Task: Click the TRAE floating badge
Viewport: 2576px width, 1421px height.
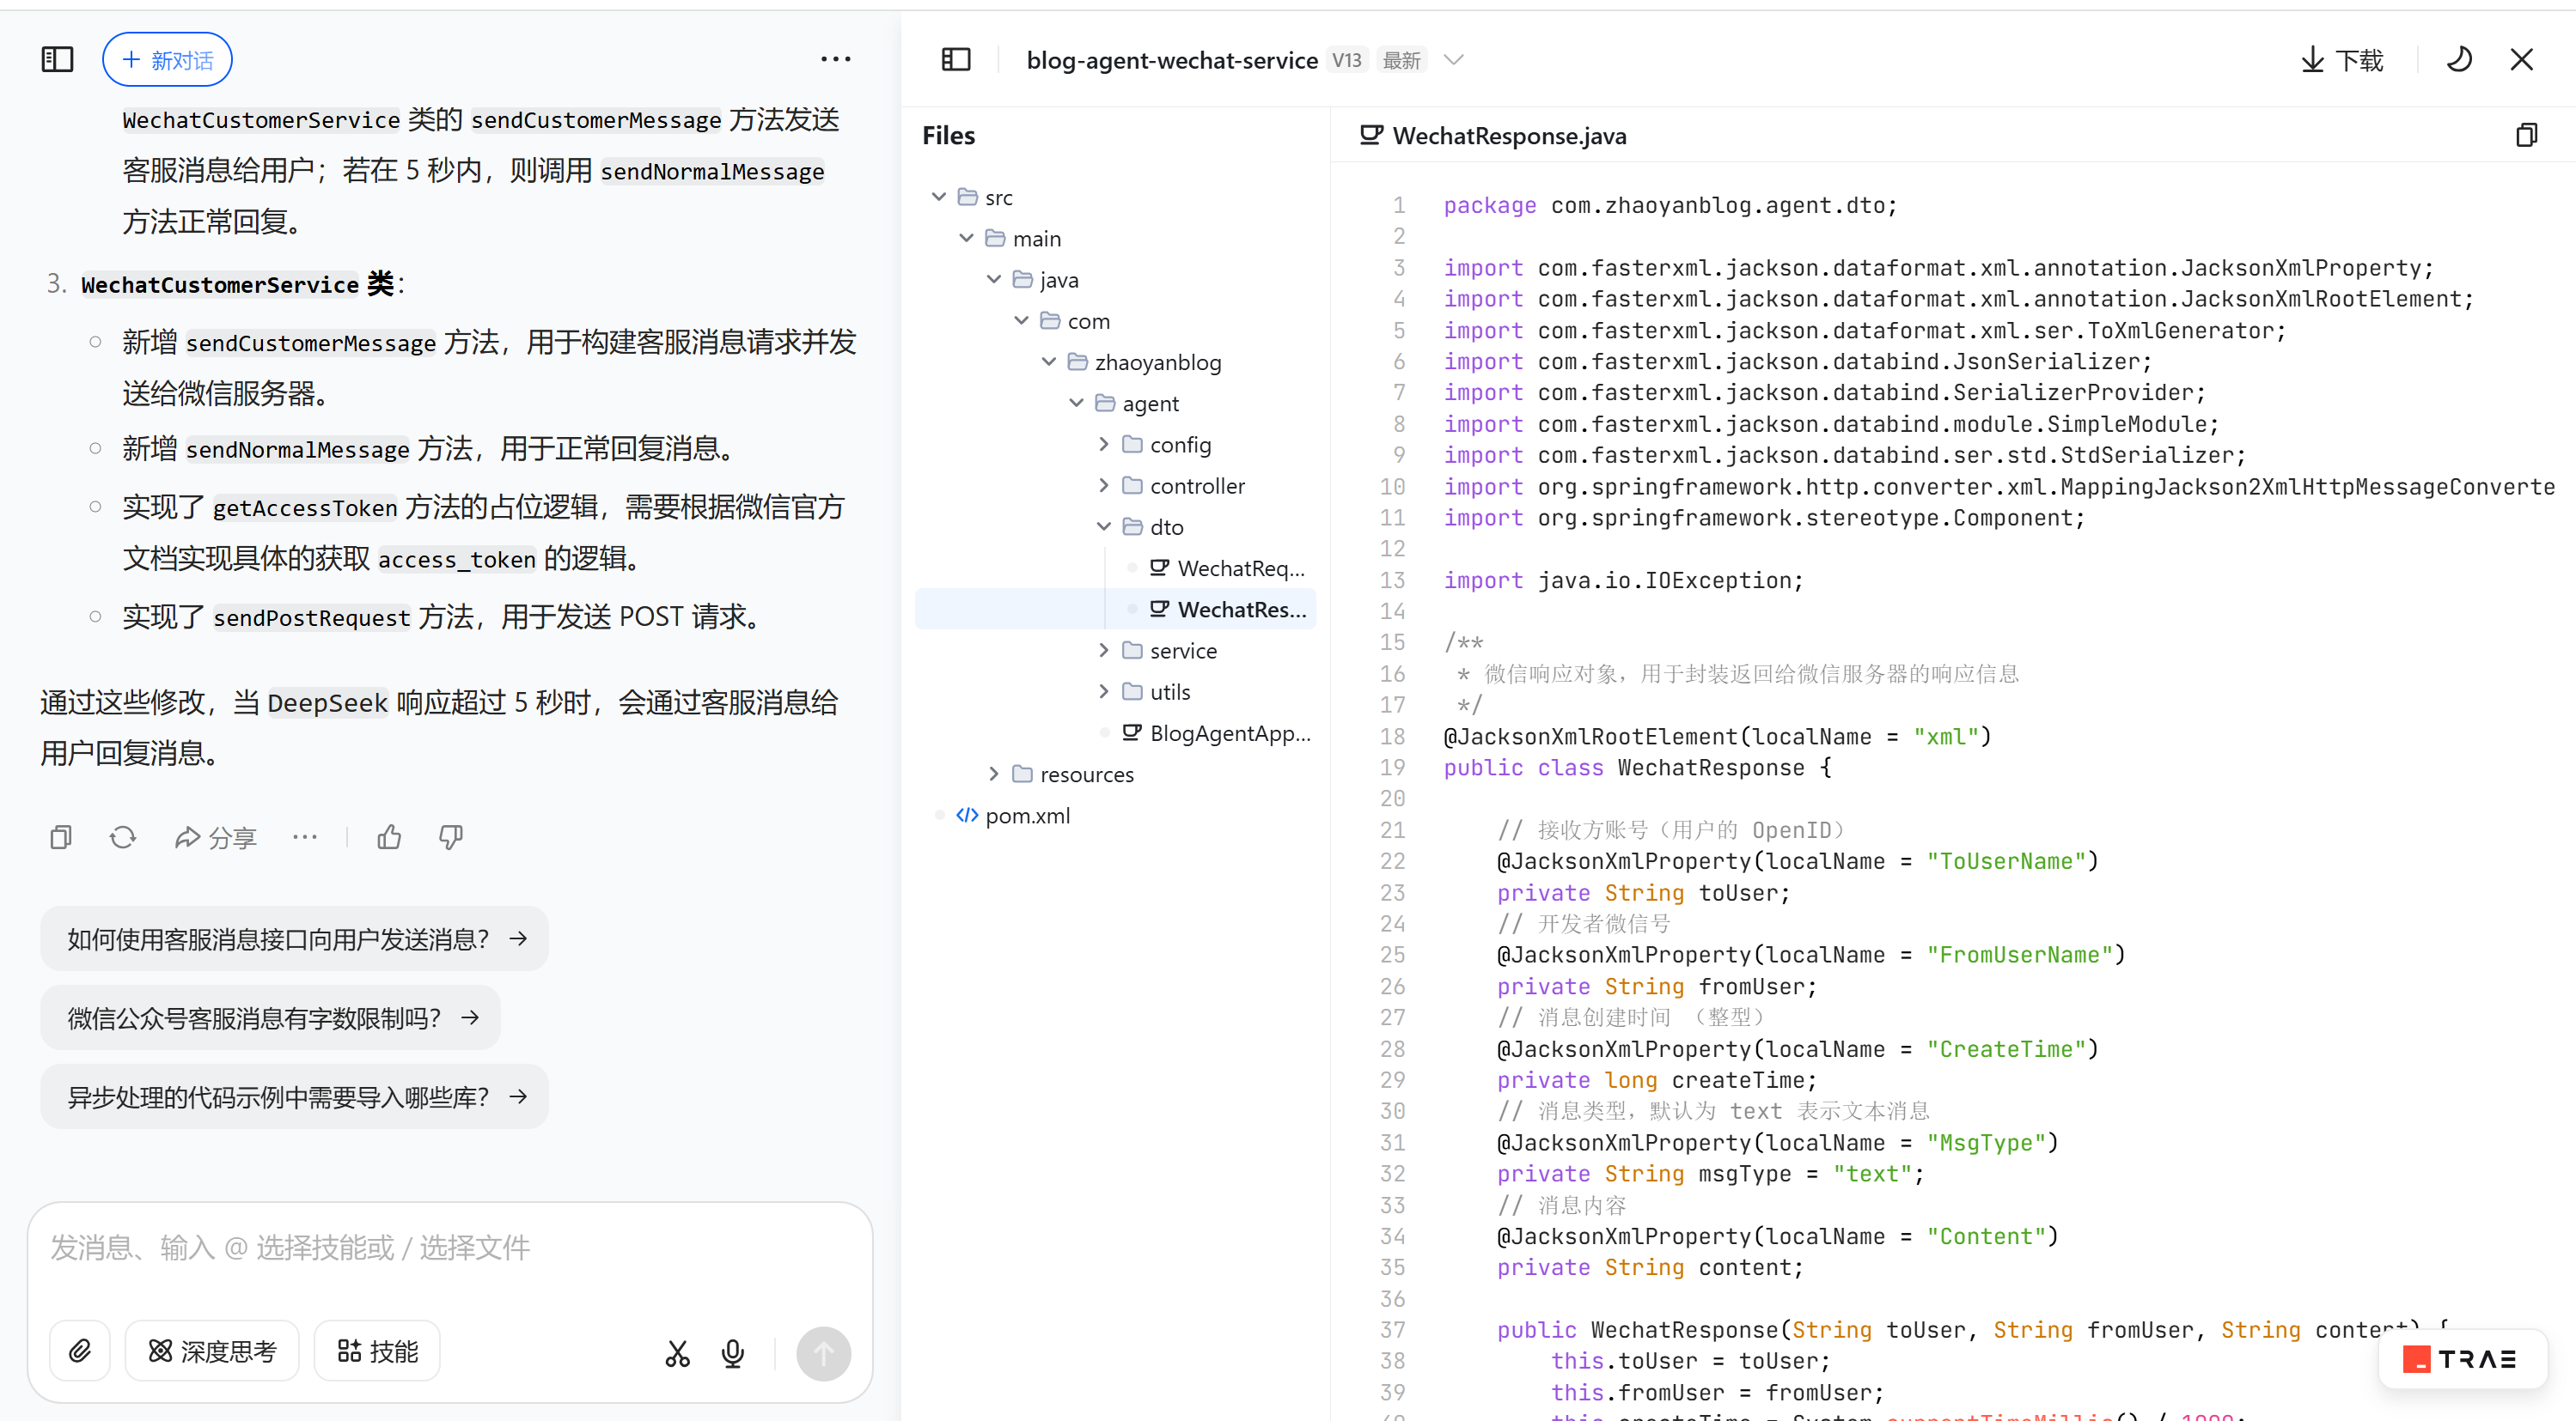Action: coord(2461,1359)
